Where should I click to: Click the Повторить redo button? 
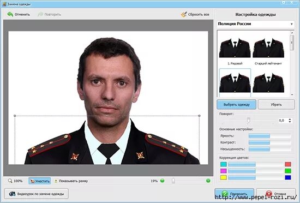click(x=49, y=14)
